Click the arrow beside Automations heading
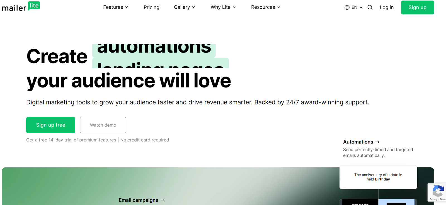Image resolution: width=446 pixels, height=205 pixels. coord(377,142)
